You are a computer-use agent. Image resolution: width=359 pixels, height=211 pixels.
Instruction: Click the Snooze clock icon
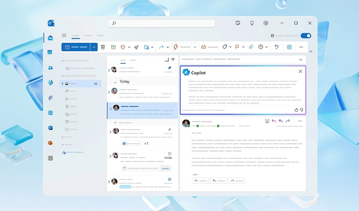tap(261, 47)
